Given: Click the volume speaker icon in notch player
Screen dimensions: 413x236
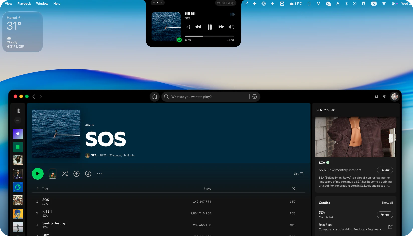Looking at the screenshot, I should click(x=231, y=27).
